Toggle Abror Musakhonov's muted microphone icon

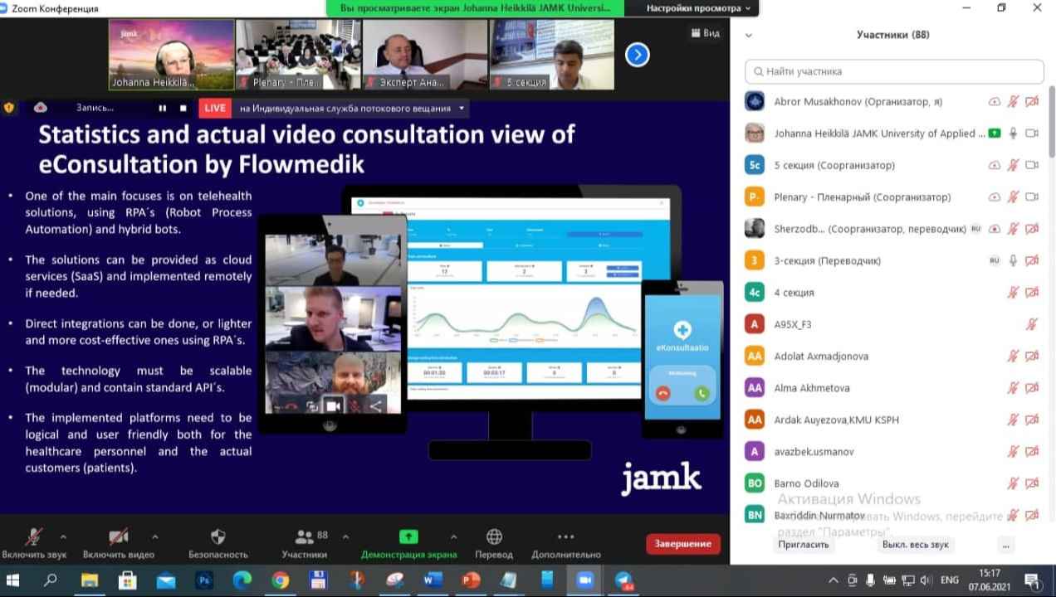[1013, 102]
